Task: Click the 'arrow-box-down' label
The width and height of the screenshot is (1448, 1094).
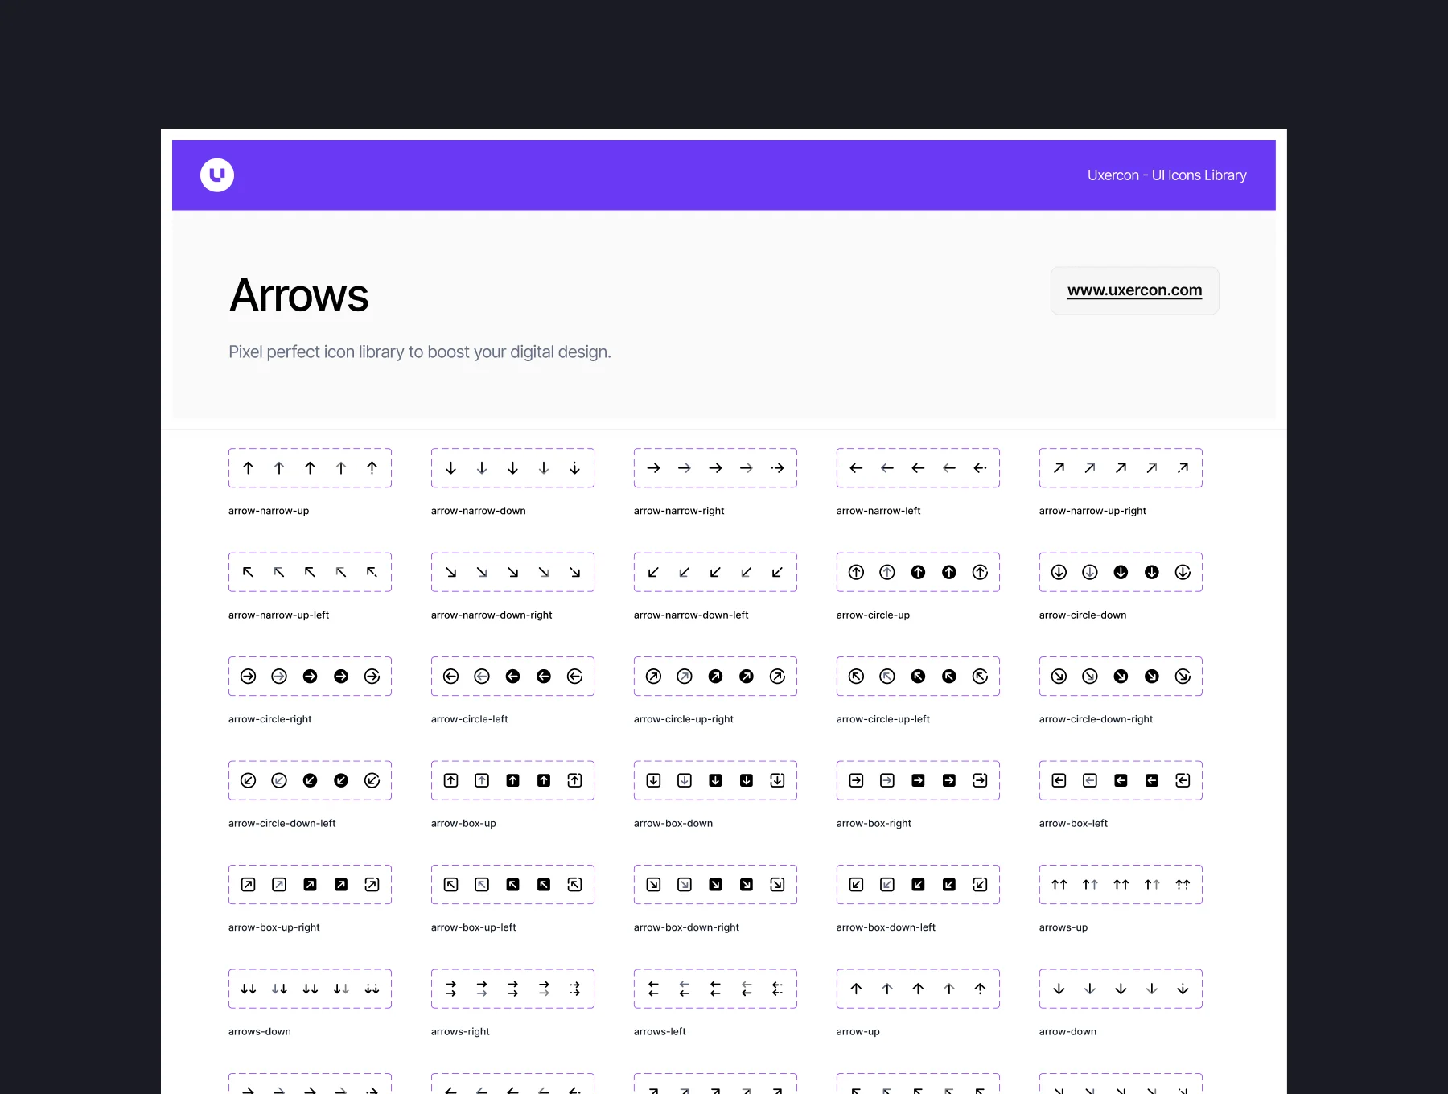Action: tap(673, 824)
